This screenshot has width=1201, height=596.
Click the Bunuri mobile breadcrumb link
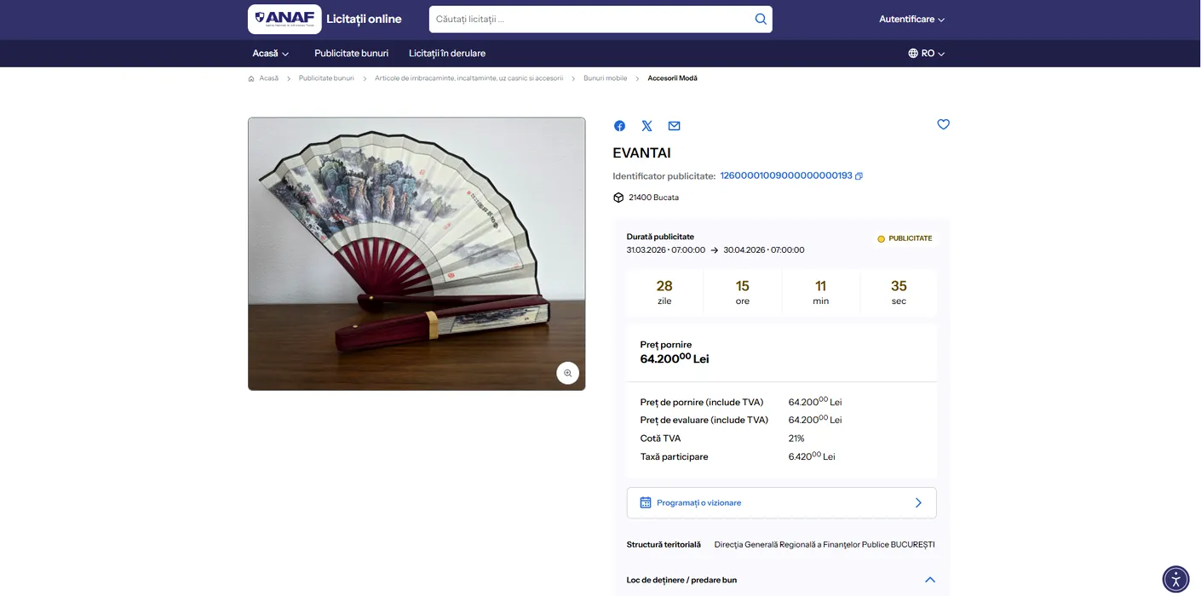(605, 78)
